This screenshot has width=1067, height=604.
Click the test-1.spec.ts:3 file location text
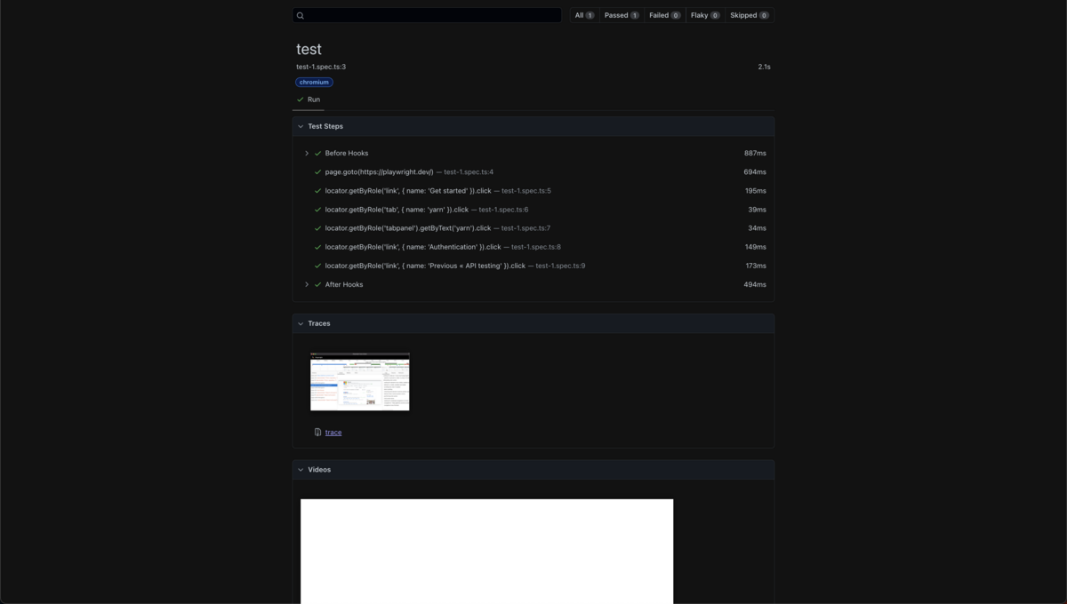click(x=321, y=67)
